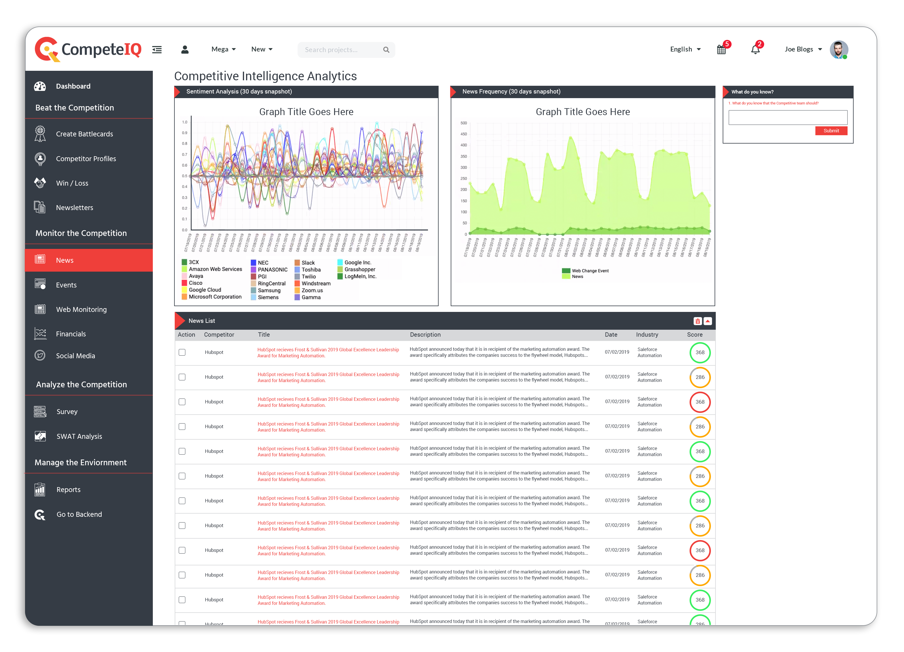Click the red Submit button
This screenshot has width=904, height=652.
831,131
